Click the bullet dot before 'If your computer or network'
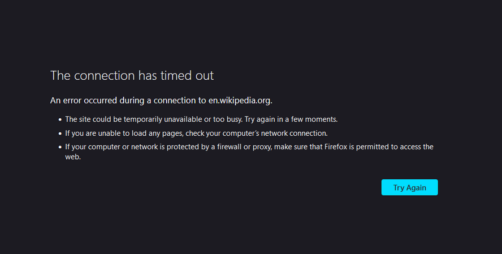502x254 pixels. [x=60, y=147]
